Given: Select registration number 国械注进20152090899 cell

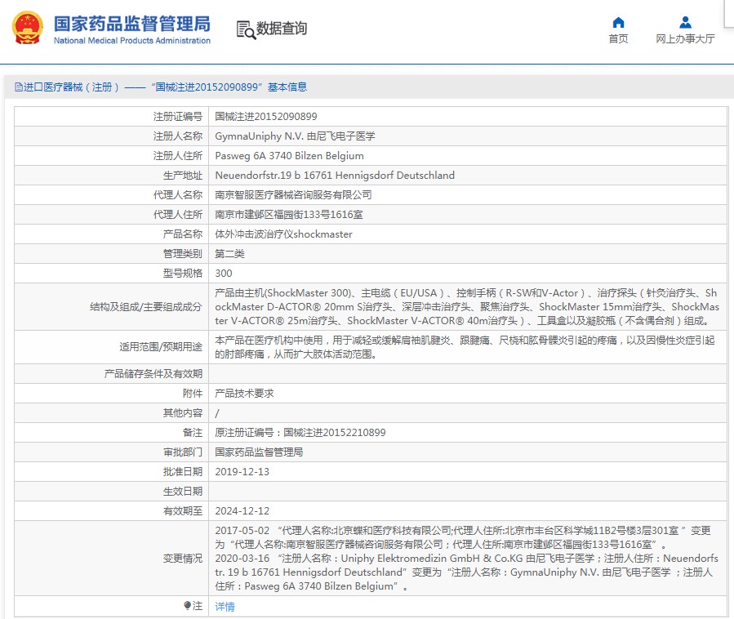Looking at the screenshot, I should click(266, 117).
